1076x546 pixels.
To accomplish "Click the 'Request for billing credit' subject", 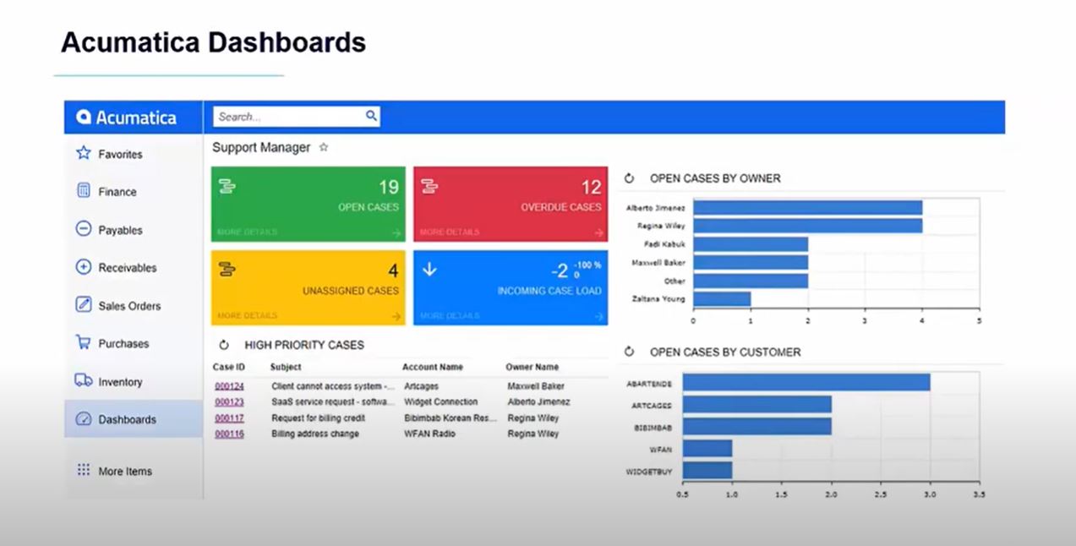I will pyautogui.click(x=319, y=418).
